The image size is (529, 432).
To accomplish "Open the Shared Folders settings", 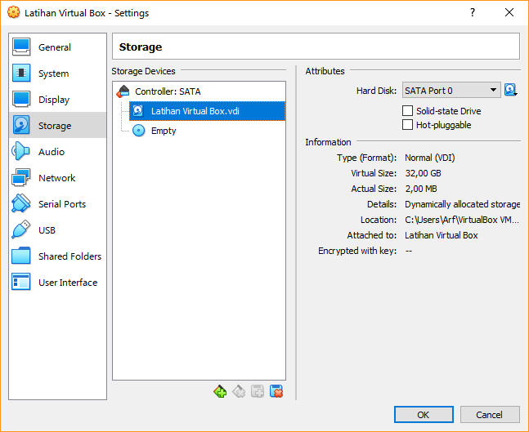I will coord(69,256).
